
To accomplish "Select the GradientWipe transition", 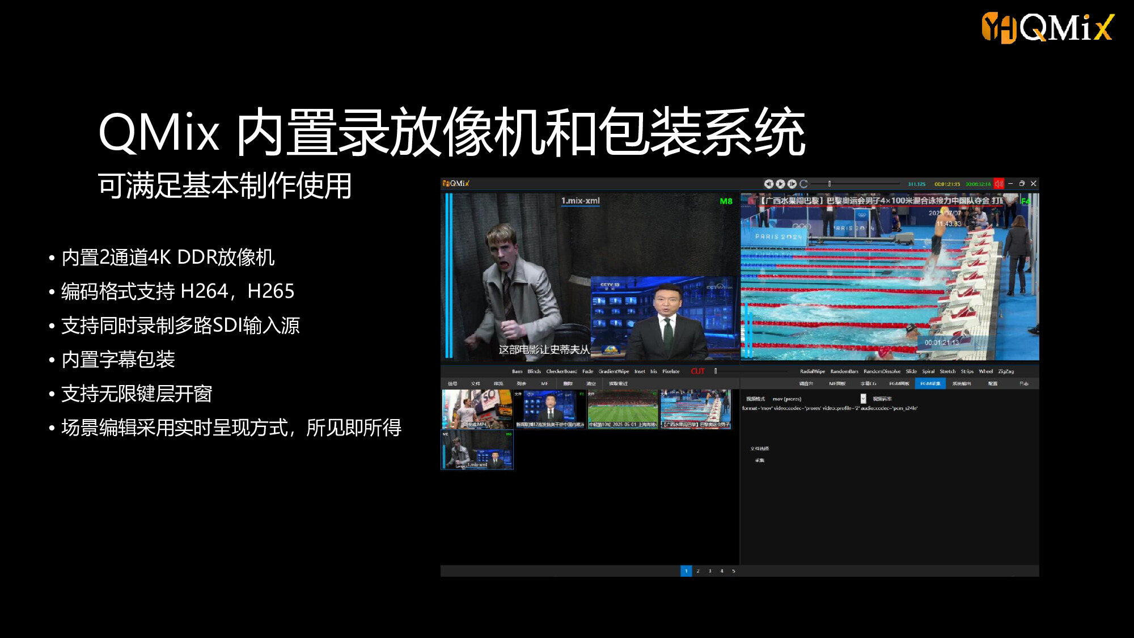I will (x=613, y=371).
